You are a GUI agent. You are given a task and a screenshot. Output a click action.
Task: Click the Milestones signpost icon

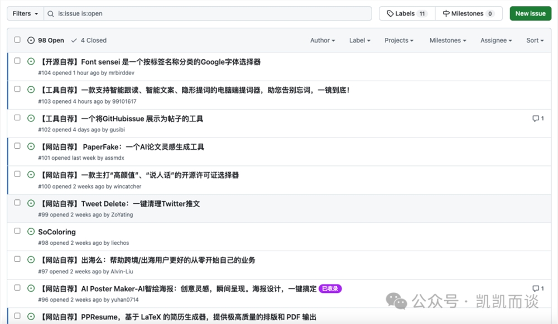(x=446, y=13)
